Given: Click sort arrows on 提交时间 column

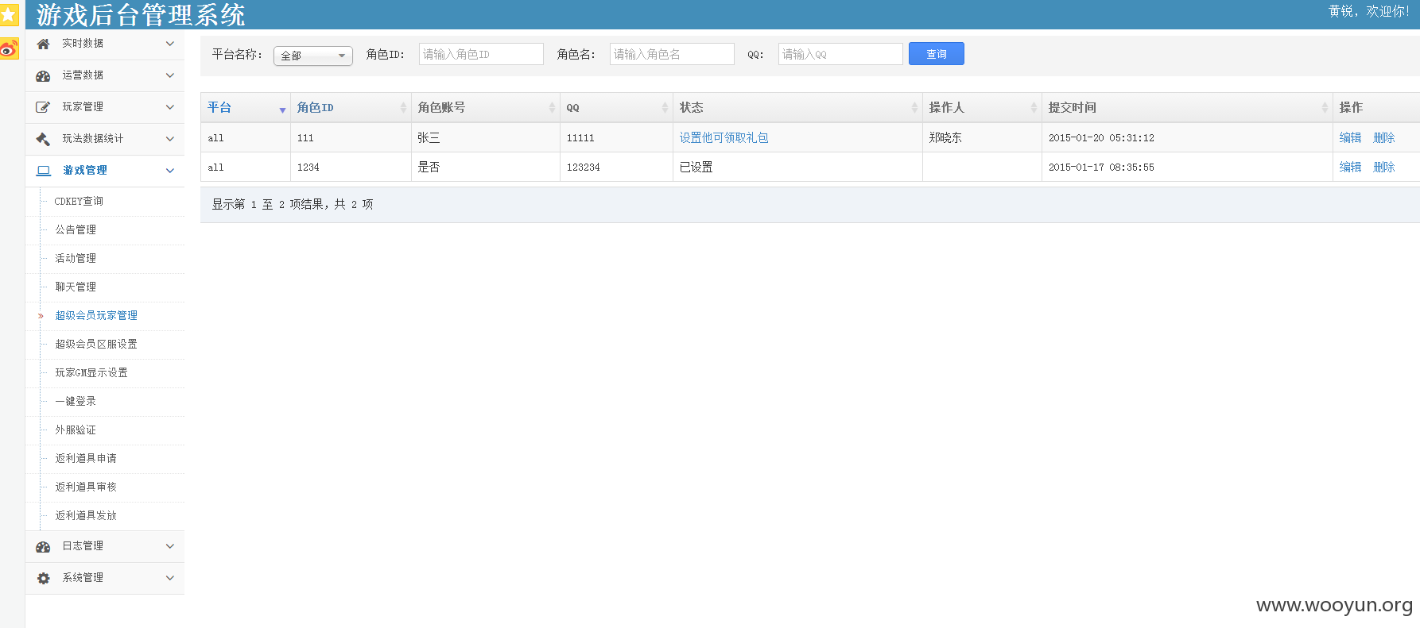Looking at the screenshot, I should pos(1325,108).
